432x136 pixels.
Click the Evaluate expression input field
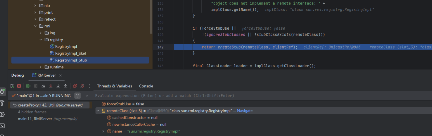coord(229,96)
